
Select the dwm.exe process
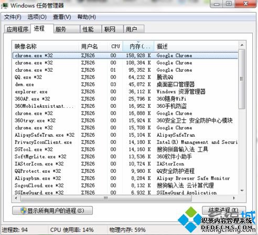tap(125, 84)
